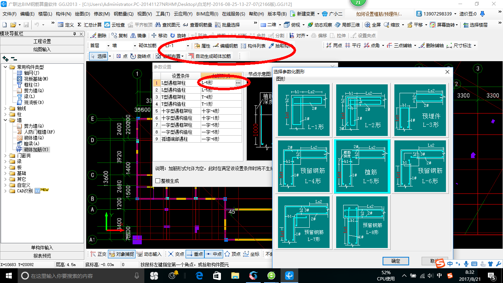
Task: Toggle 对象捕捉 object snap
Action: click(122, 254)
